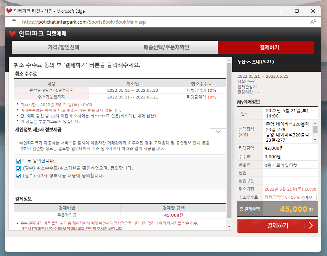Click the main panel scrollbar thumb

pos(229,140)
